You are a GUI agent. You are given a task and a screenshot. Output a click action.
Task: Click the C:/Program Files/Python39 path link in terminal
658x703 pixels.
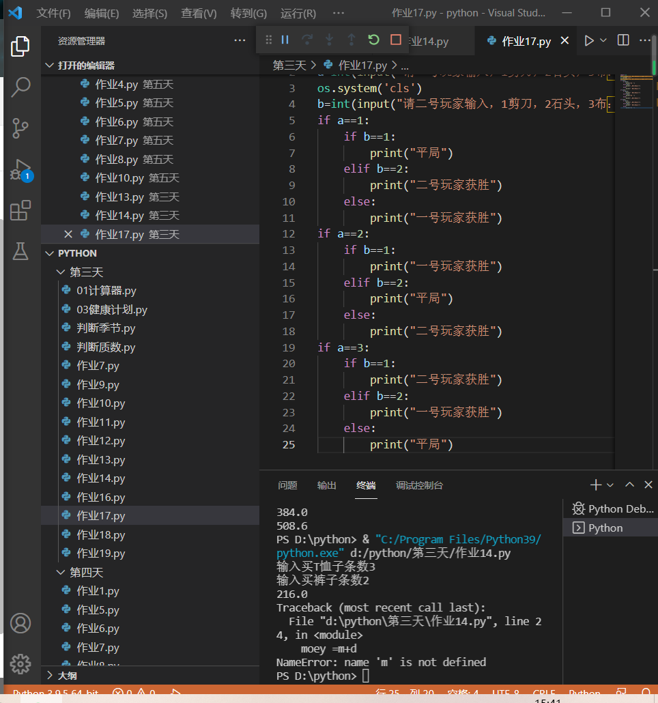tap(409, 546)
